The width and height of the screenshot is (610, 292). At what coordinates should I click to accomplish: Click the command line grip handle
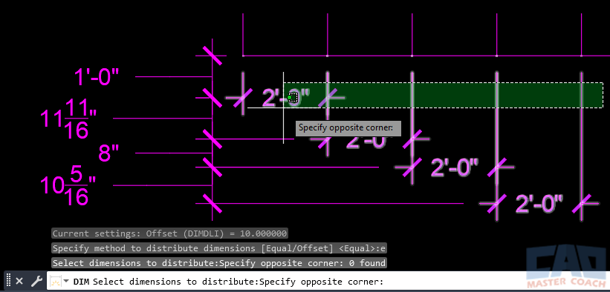tap(8, 281)
